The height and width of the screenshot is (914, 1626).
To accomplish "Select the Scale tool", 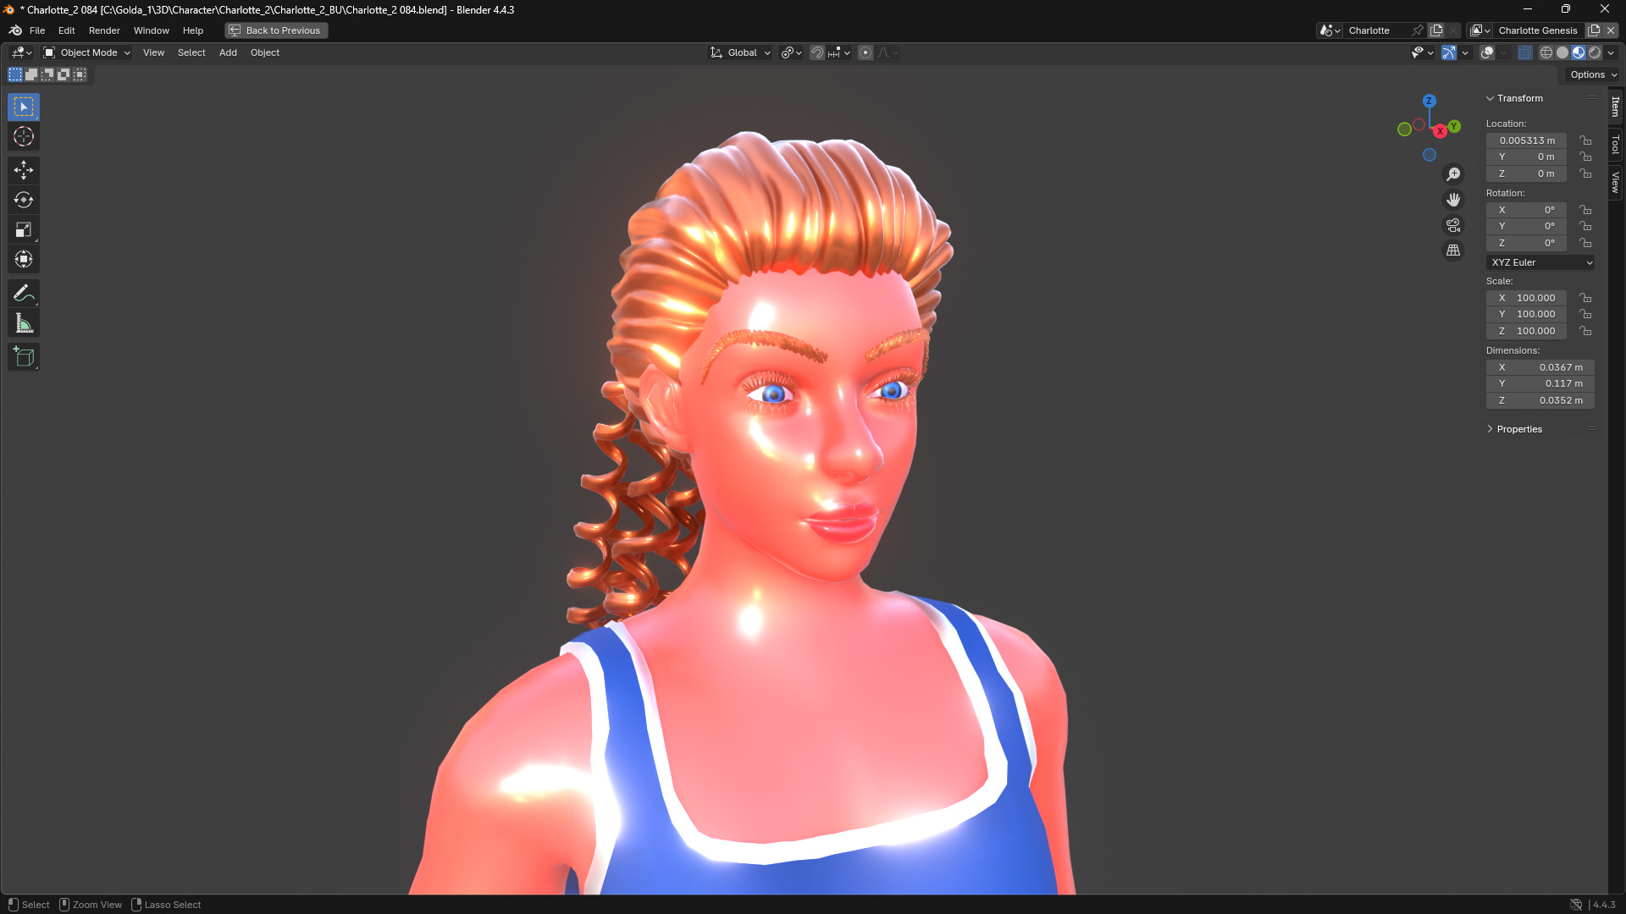I will click(24, 229).
